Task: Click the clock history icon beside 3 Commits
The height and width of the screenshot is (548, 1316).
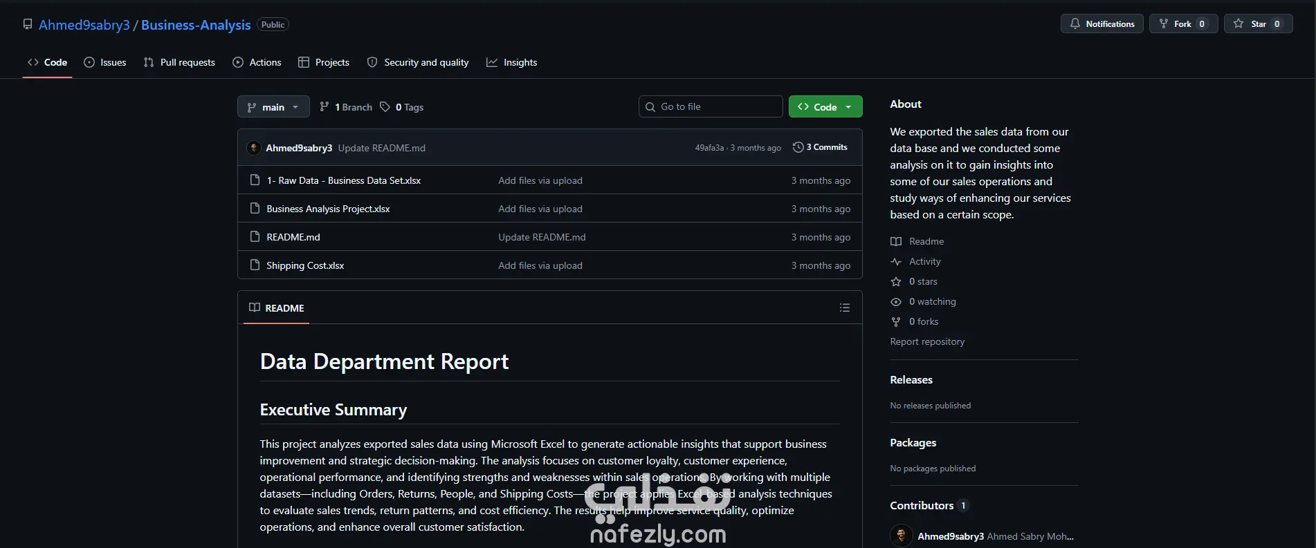Action: click(x=798, y=147)
